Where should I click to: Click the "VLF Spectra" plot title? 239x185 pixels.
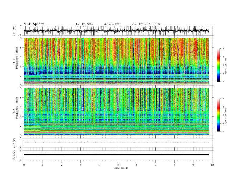[34, 24]
